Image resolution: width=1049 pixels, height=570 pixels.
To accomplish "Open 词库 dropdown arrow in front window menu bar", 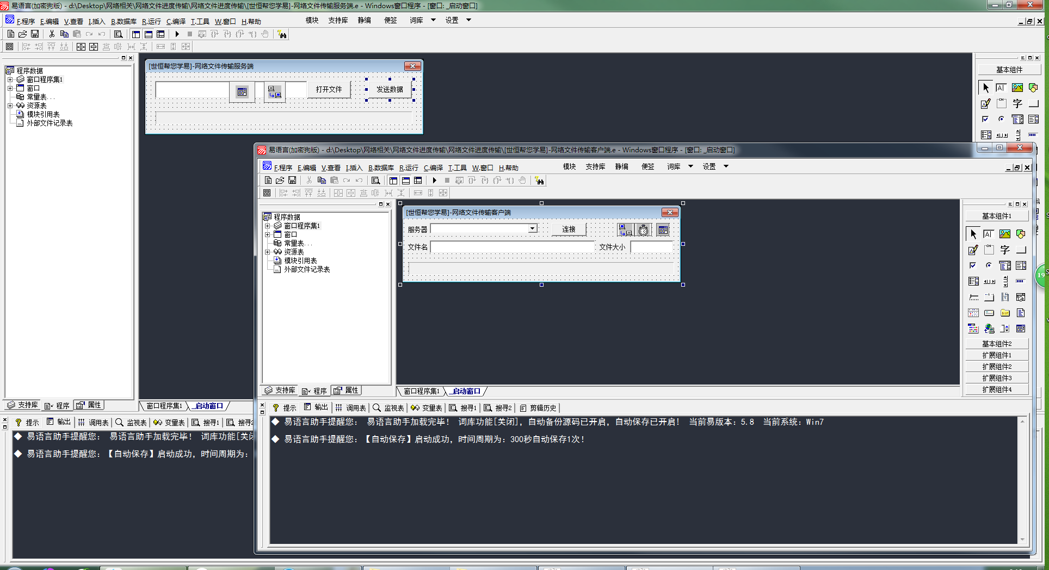I will [690, 166].
